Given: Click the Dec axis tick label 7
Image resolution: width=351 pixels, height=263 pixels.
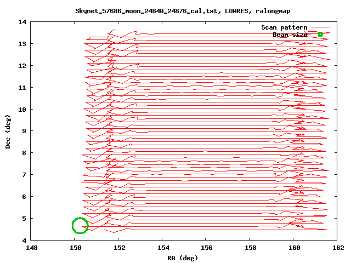Looking at the screenshot, I should tap(24, 174).
